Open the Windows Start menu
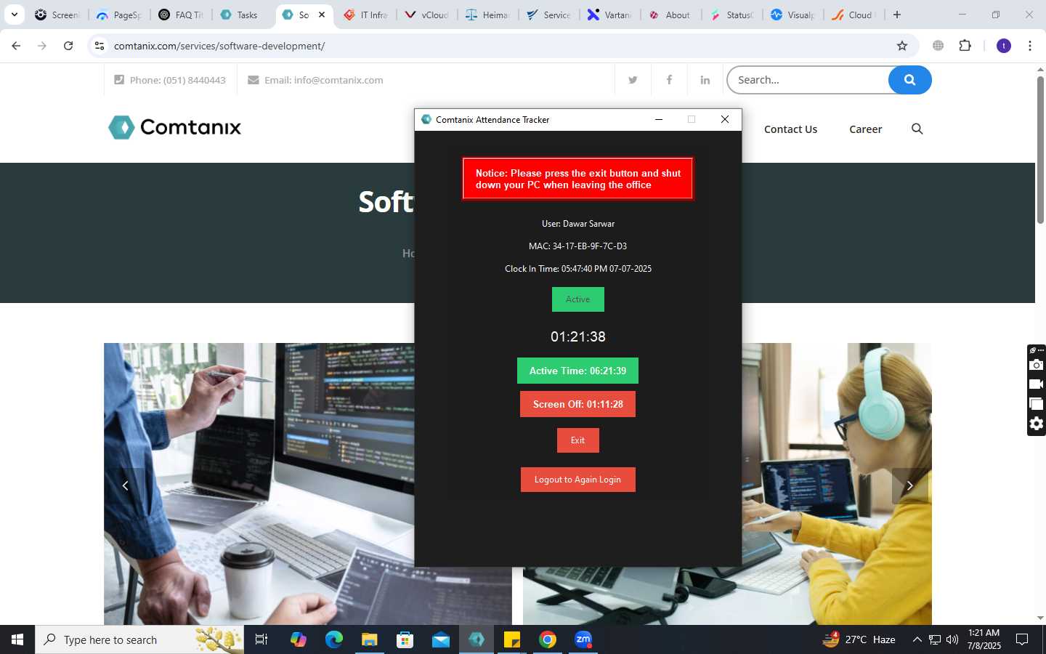 pos(17,639)
